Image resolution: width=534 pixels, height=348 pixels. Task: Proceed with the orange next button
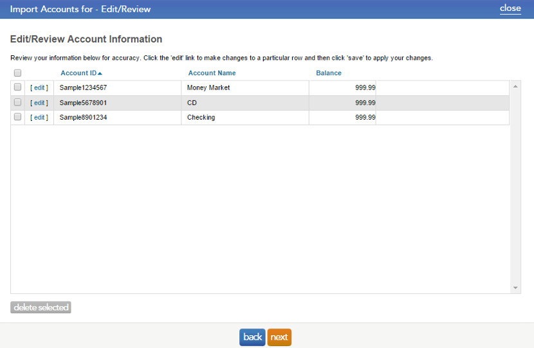pyautogui.click(x=279, y=337)
